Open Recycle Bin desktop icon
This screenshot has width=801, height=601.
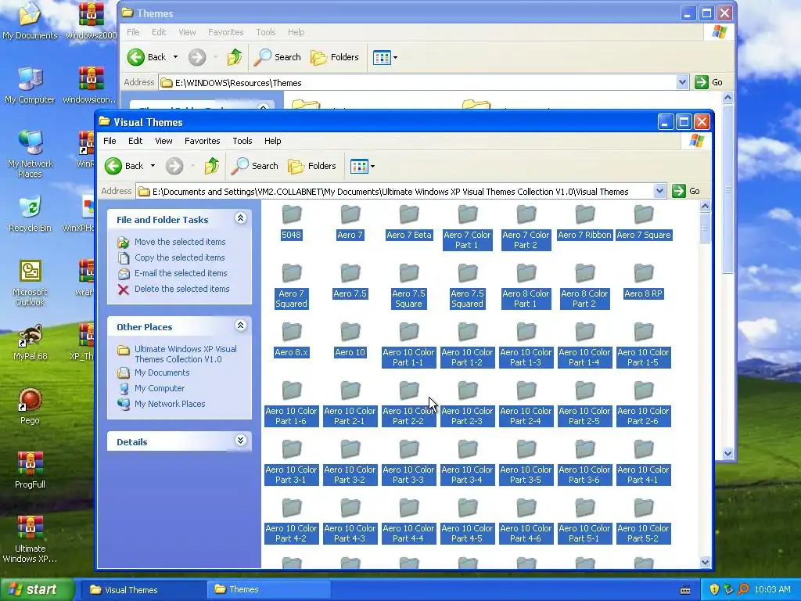30,213
